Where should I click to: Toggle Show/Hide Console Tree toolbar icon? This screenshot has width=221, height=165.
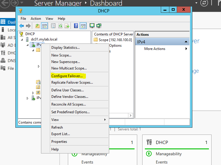point(45,26)
